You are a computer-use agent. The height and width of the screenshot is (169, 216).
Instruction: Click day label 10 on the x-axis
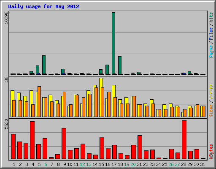(x=70, y=164)
